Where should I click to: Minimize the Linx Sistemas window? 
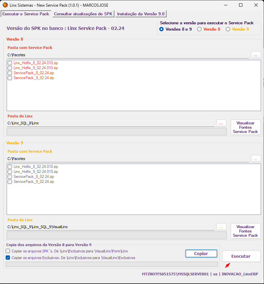pyautogui.click(x=226, y=5)
